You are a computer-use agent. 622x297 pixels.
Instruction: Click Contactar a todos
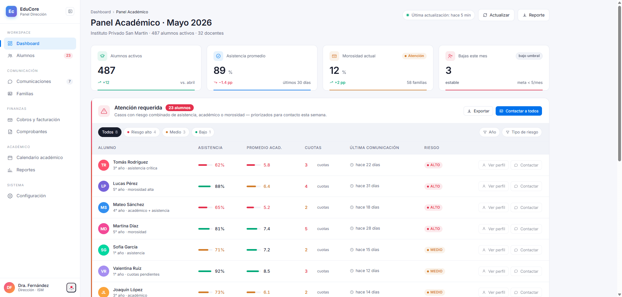pos(519,111)
